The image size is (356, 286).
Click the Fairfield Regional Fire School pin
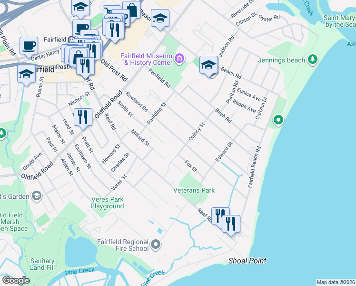pyautogui.click(x=156, y=245)
